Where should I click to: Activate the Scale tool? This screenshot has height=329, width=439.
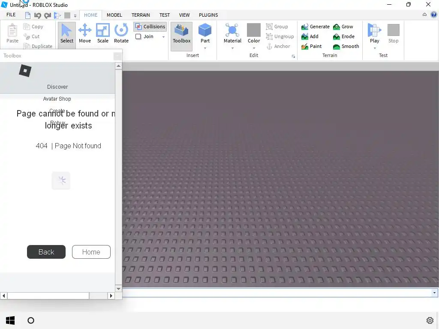tap(103, 33)
